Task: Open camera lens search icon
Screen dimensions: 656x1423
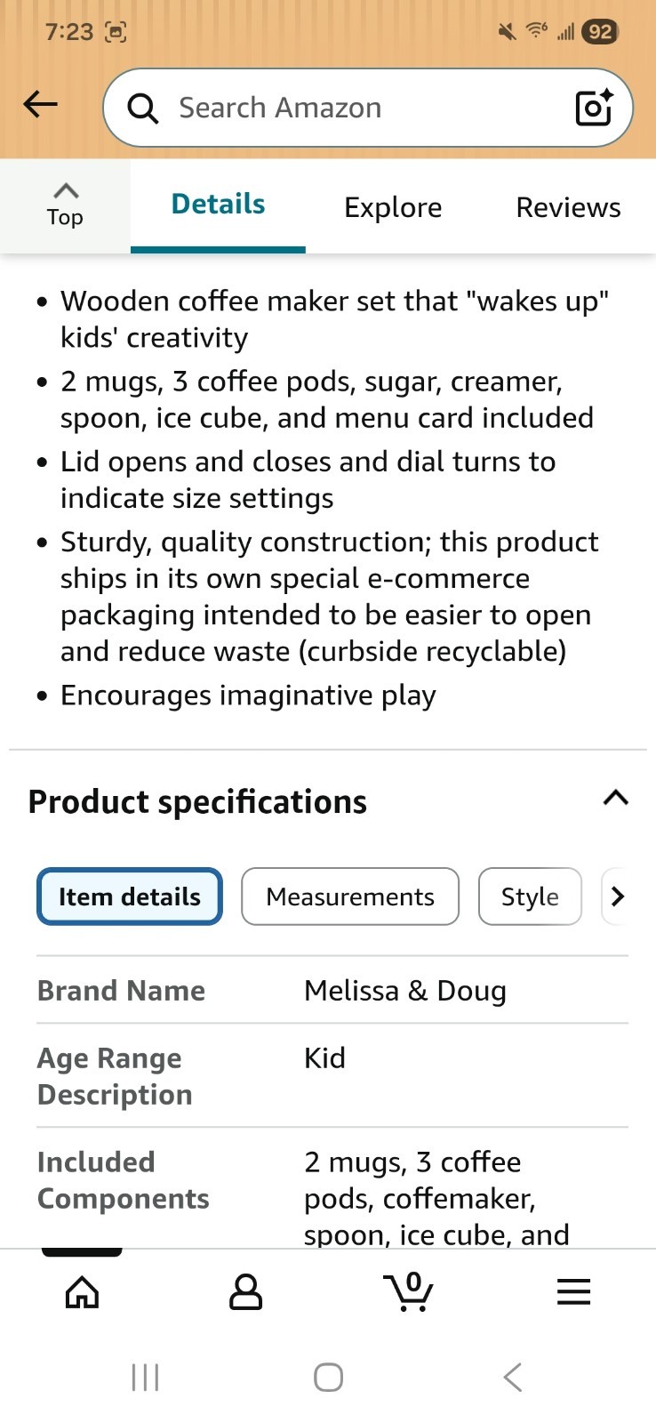Action: coord(594,108)
